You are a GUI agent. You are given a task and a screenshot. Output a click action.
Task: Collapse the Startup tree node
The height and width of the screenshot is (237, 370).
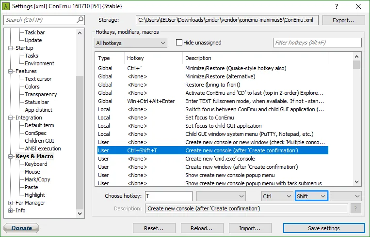[x=11, y=48]
